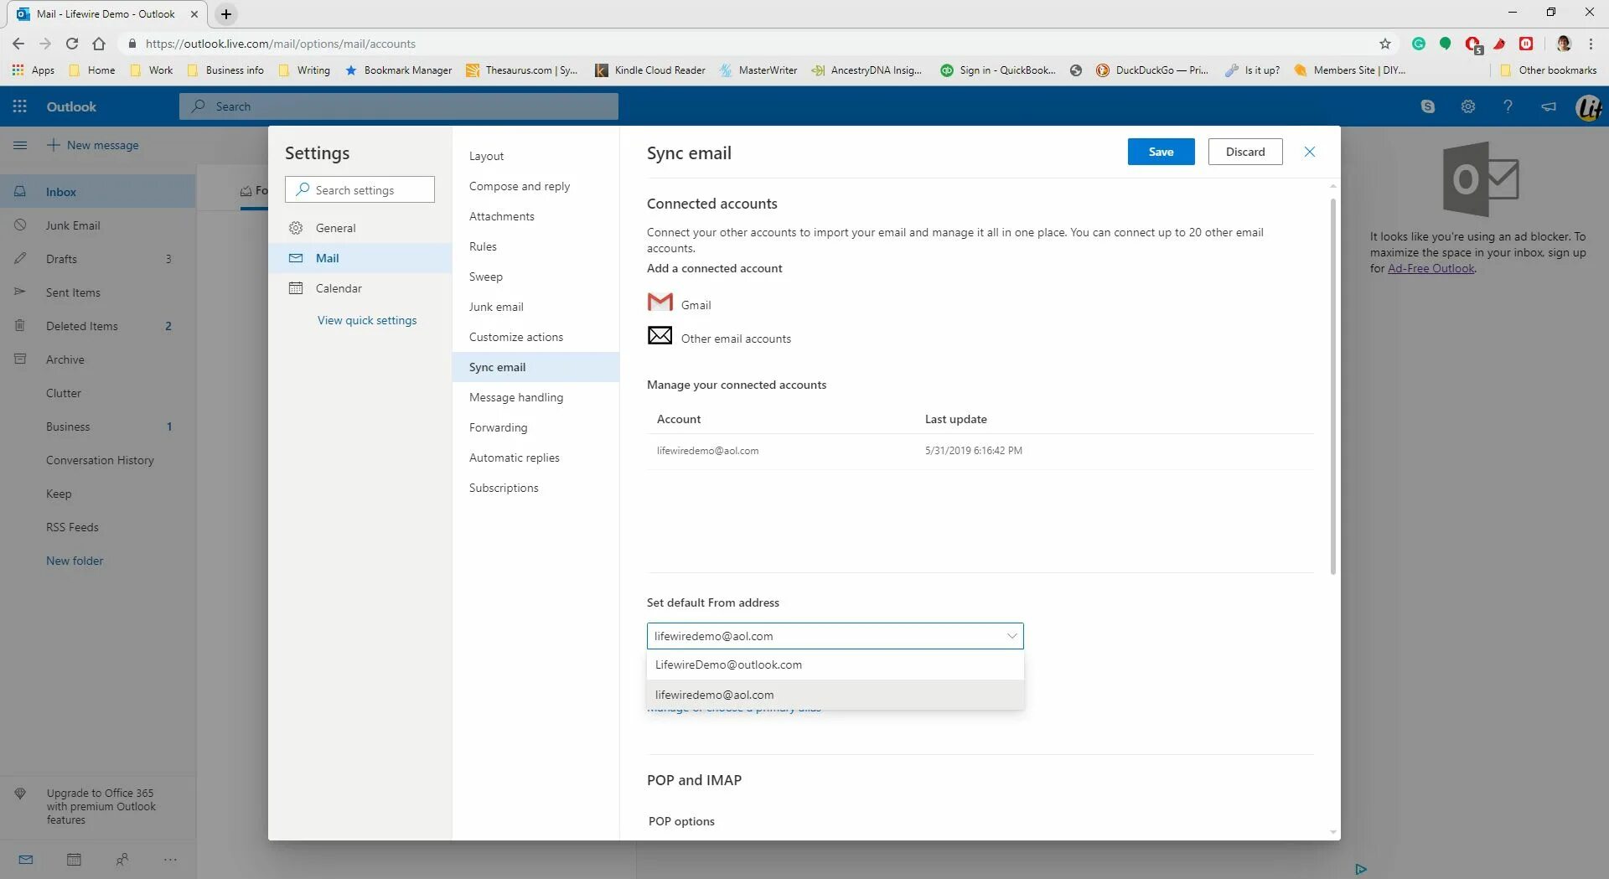This screenshot has width=1609, height=879.
Task: Open the Compose and reply section
Action: pyautogui.click(x=536, y=186)
